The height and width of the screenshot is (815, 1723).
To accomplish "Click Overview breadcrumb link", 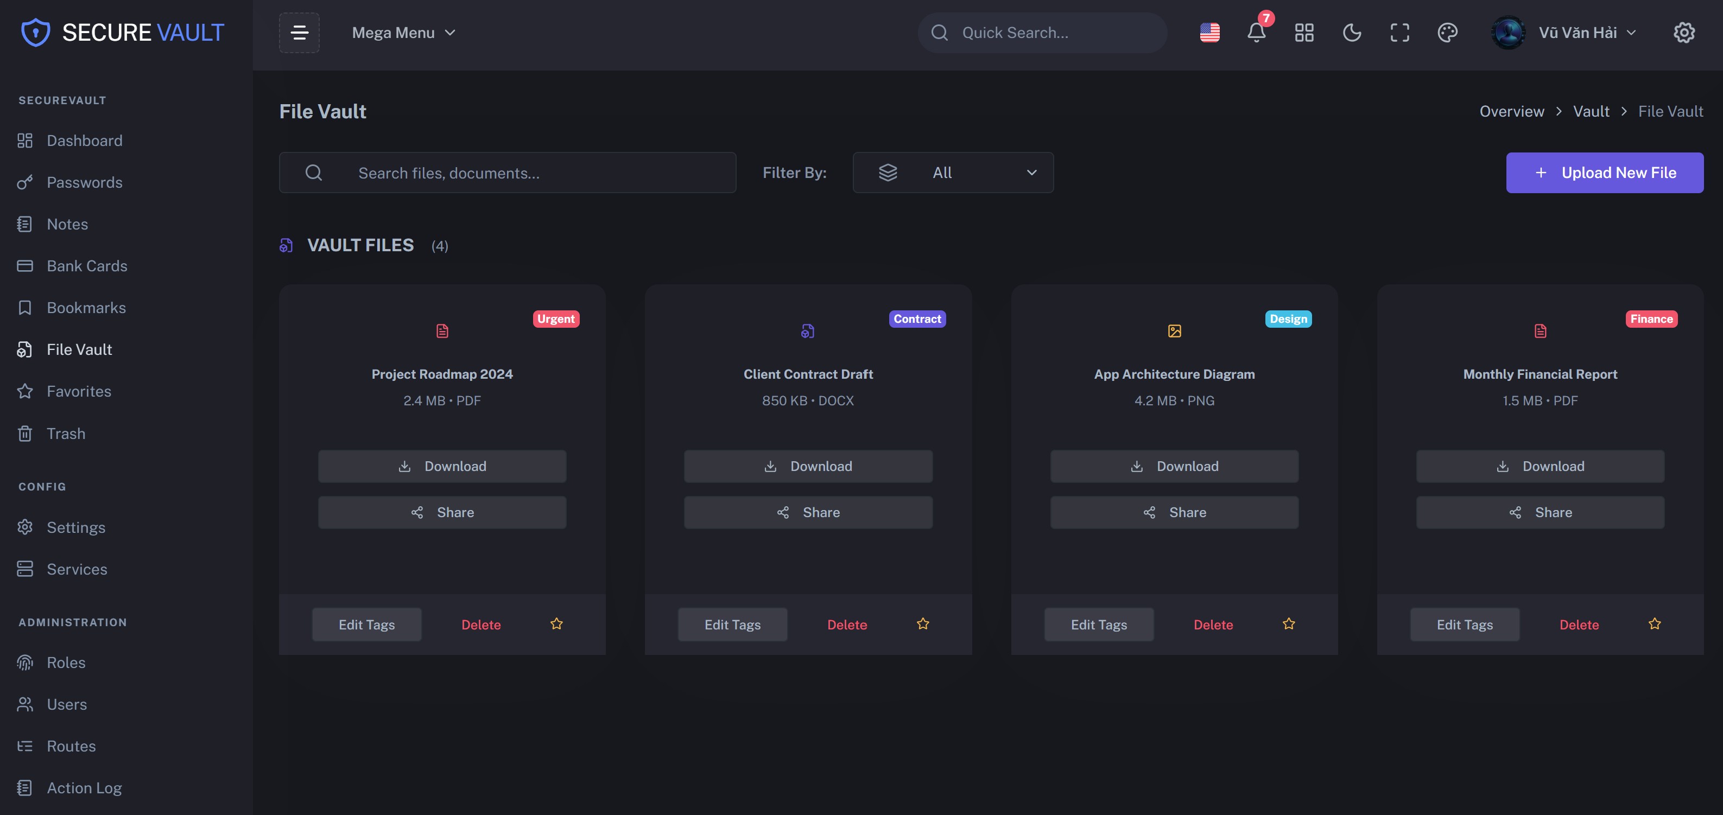I will pyautogui.click(x=1511, y=112).
